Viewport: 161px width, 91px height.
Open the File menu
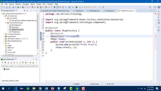[x=2, y=4]
